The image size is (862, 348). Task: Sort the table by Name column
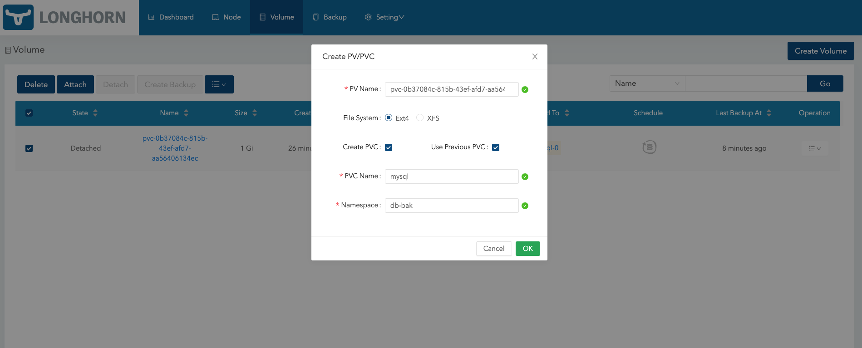point(186,113)
